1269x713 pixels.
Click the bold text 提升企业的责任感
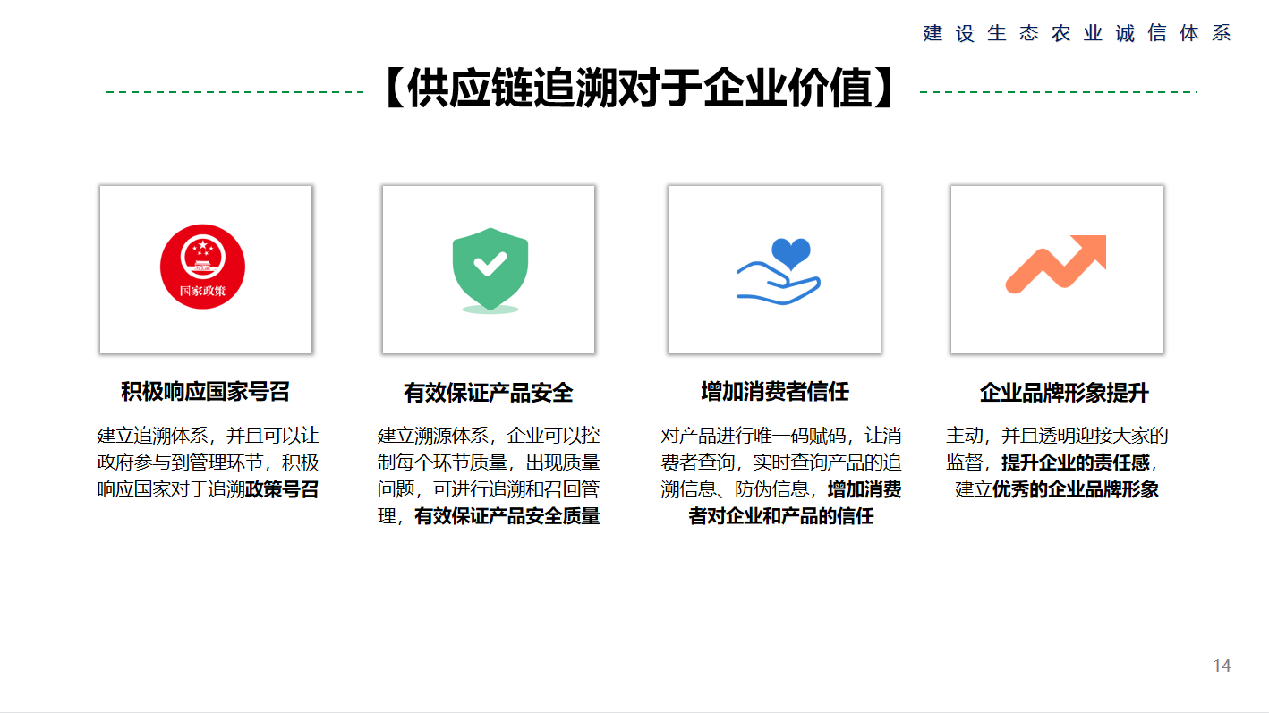(1076, 463)
